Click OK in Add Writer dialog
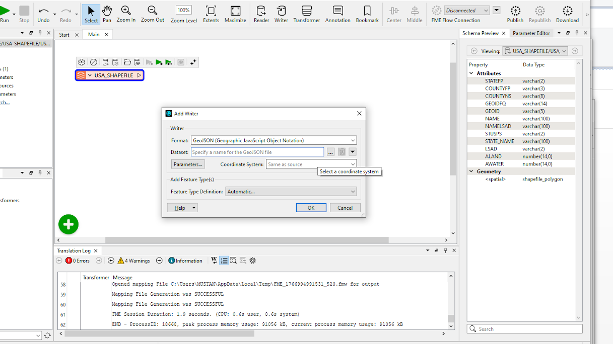This screenshot has width=613, height=344. pyautogui.click(x=311, y=208)
